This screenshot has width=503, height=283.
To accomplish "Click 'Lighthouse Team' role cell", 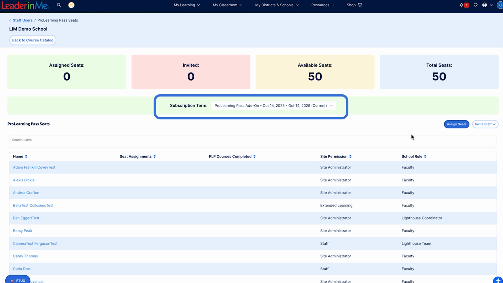I will coord(416,244).
